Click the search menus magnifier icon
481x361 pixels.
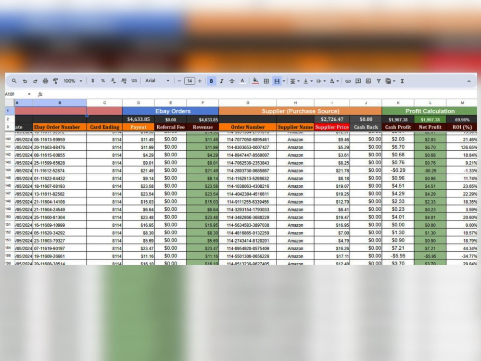pos(14,81)
